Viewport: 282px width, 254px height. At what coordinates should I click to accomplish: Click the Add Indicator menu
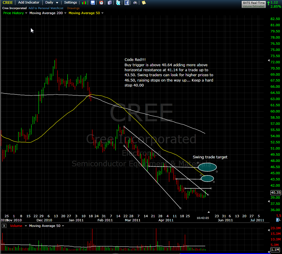click(x=29, y=3)
